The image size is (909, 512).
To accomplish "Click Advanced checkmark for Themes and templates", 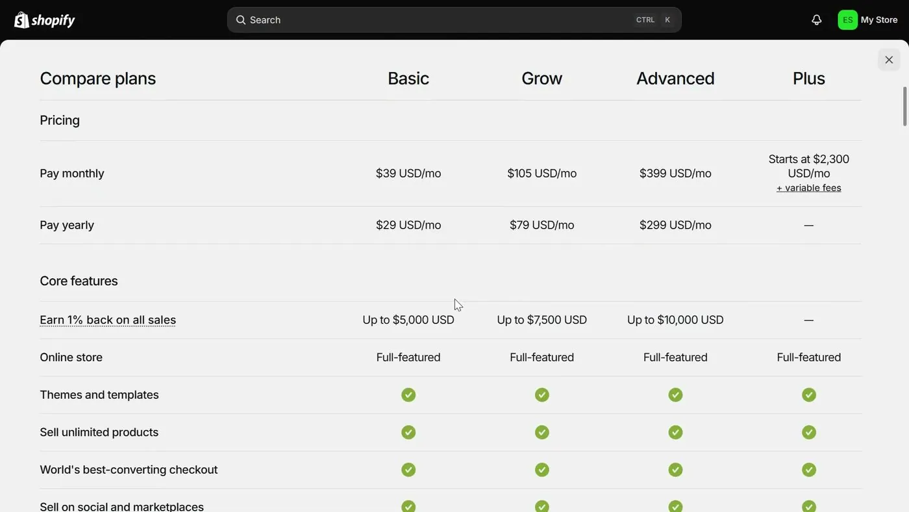I will click(x=675, y=395).
